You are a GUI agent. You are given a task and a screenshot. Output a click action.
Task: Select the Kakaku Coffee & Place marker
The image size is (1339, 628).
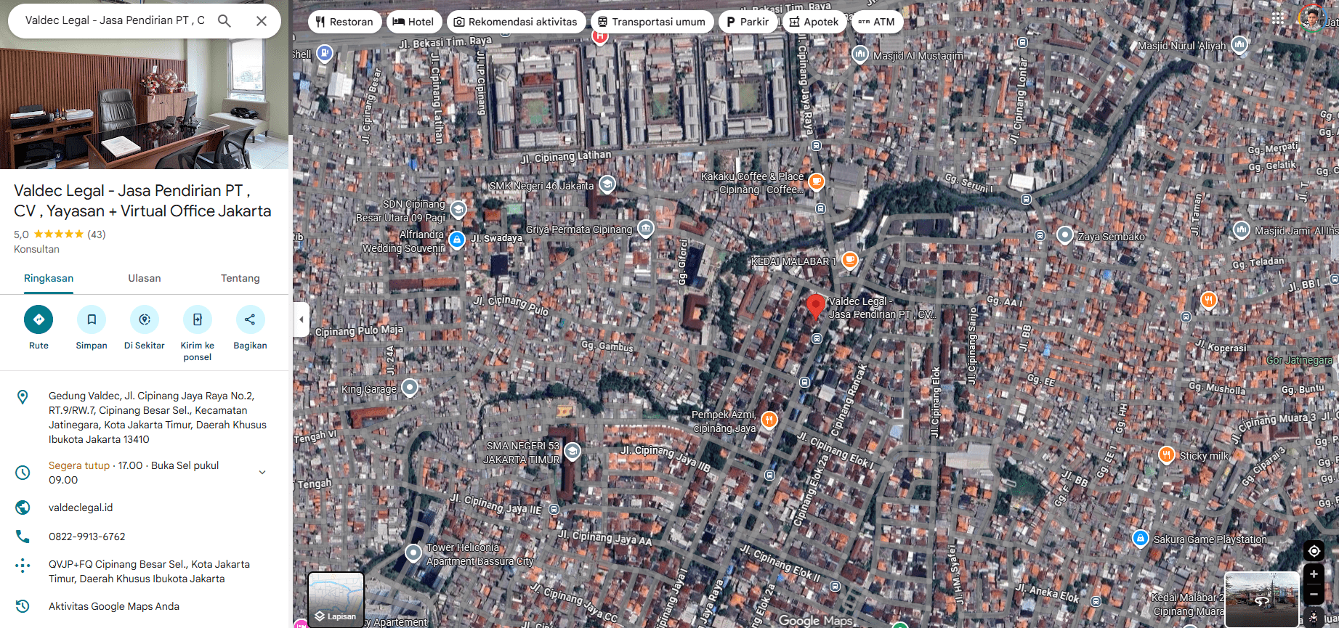click(817, 181)
